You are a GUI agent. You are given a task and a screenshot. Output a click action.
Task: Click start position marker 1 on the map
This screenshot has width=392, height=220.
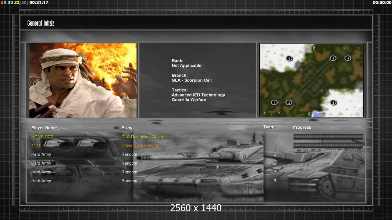click(274, 102)
